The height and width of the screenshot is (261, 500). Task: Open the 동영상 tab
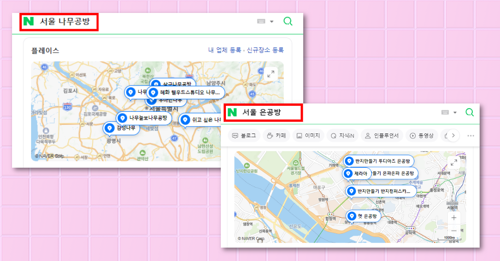tap(422, 136)
